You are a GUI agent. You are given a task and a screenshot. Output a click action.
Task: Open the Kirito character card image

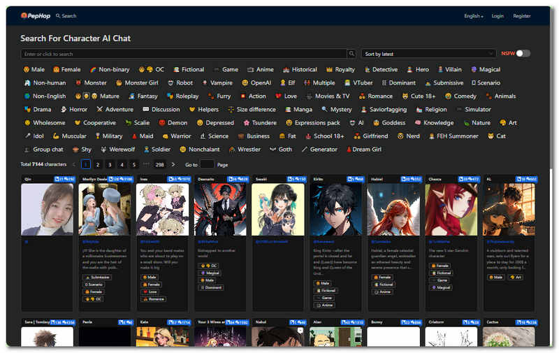click(336, 210)
